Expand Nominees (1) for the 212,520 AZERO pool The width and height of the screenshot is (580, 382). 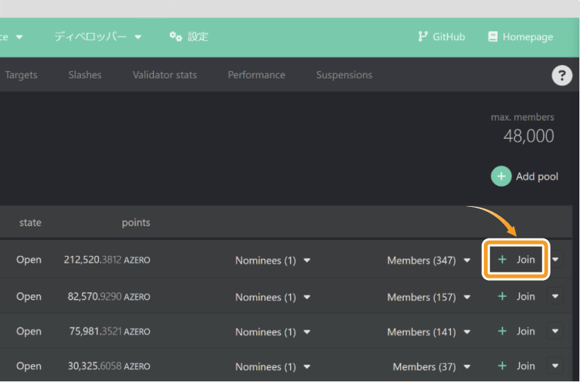(x=273, y=260)
